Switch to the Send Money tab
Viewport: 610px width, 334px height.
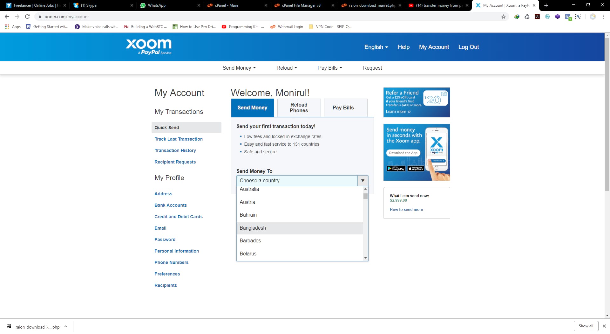point(253,108)
